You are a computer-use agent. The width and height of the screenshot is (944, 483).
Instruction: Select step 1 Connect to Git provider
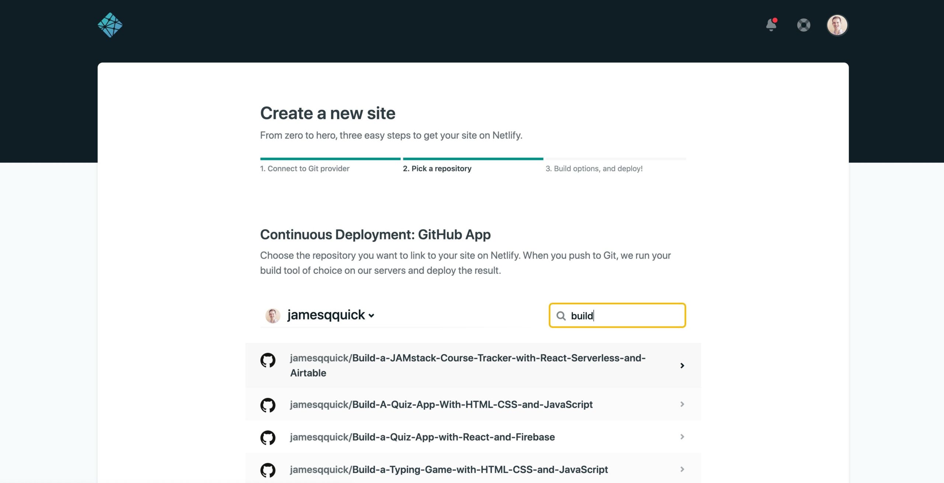point(305,168)
